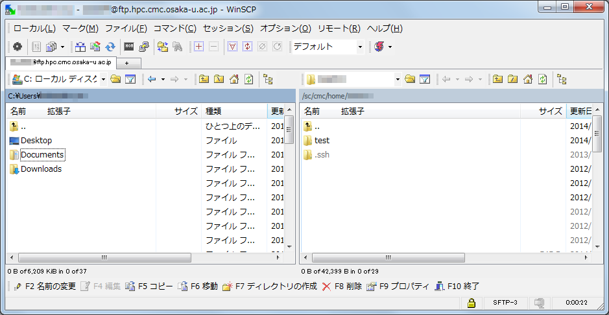Open the preferences gear icon

click(x=18, y=47)
